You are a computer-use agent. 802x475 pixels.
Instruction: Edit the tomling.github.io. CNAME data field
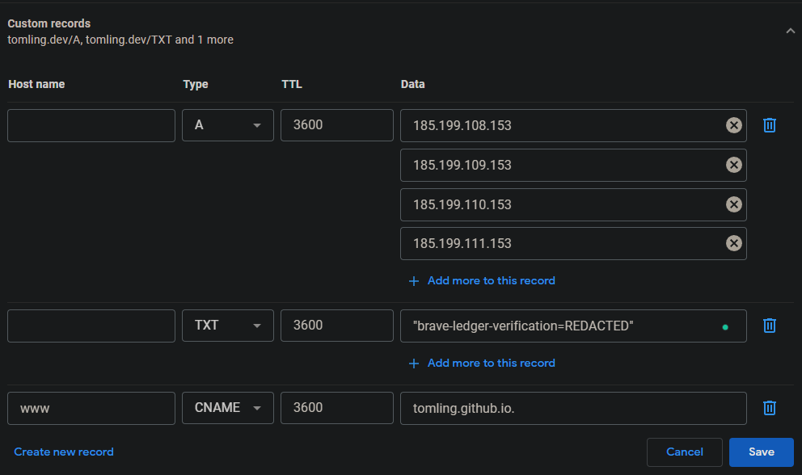pyautogui.click(x=573, y=408)
